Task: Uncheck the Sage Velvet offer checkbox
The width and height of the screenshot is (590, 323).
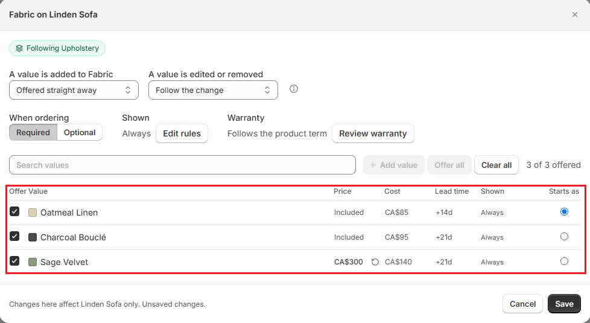Action: click(x=14, y=261)
